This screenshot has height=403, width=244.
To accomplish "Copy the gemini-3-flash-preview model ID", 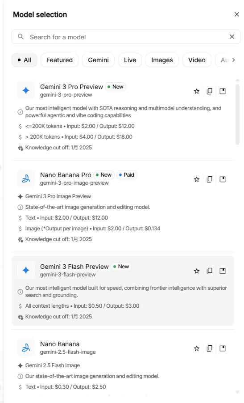I will (x=209, y=271).
